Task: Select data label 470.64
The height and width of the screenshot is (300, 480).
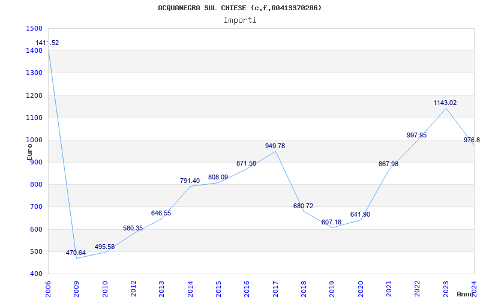Action: pyautogui.click(x=76, y=253)
